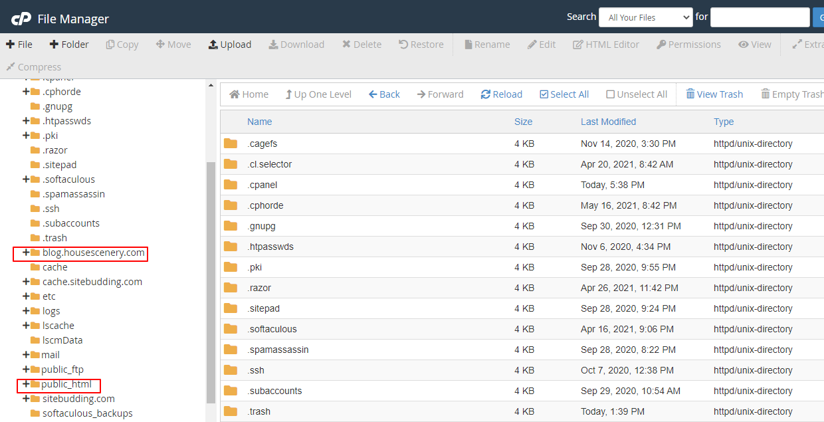Screen dimensions: 824x422
Task: Click the Upload toolbar icon
Action: coord(230,44)
